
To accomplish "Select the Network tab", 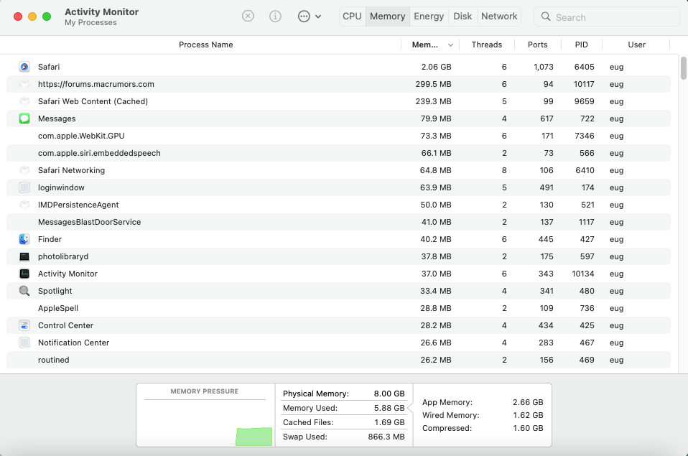I will click(x=499, y=16).
